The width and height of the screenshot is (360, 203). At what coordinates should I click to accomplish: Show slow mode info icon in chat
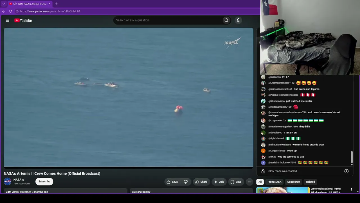pyautogui.click(x=346, y=171)
